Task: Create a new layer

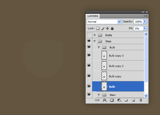Action: [133, 100]
